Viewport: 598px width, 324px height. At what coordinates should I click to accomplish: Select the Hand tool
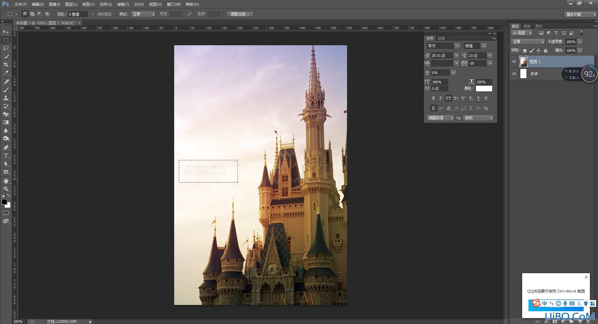6,181
